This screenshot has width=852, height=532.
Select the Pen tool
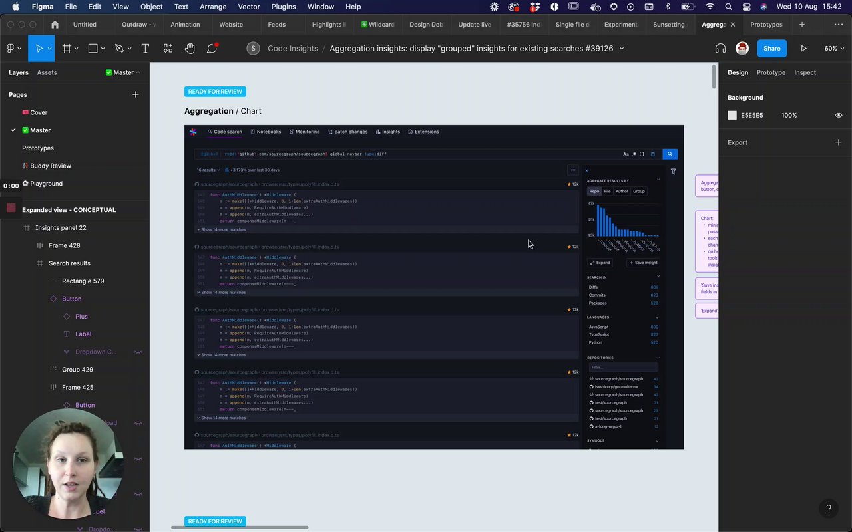pos(119,49)
